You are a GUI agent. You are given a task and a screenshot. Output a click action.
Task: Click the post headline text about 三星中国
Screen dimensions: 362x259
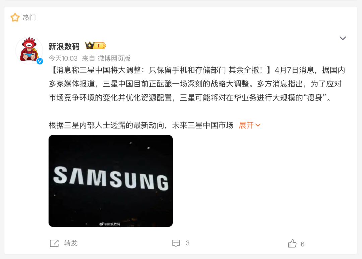tap(160, 70)
